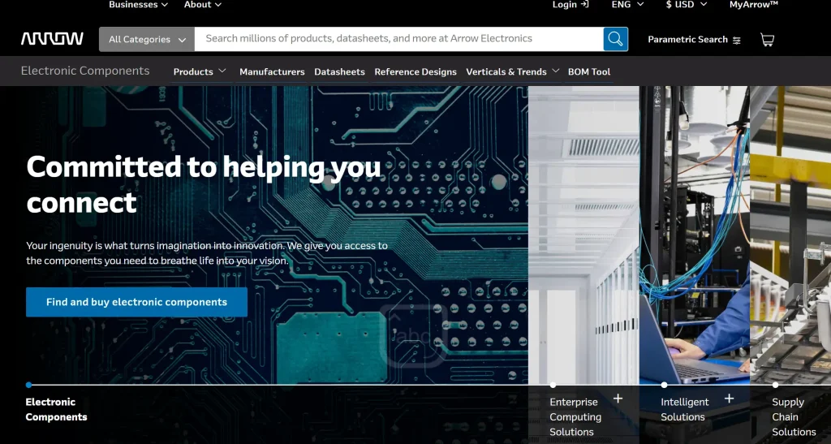Open the Verticals & Trends menu
Screen dimensions: 831x444
pyautogui.click(x=512, y=71)
